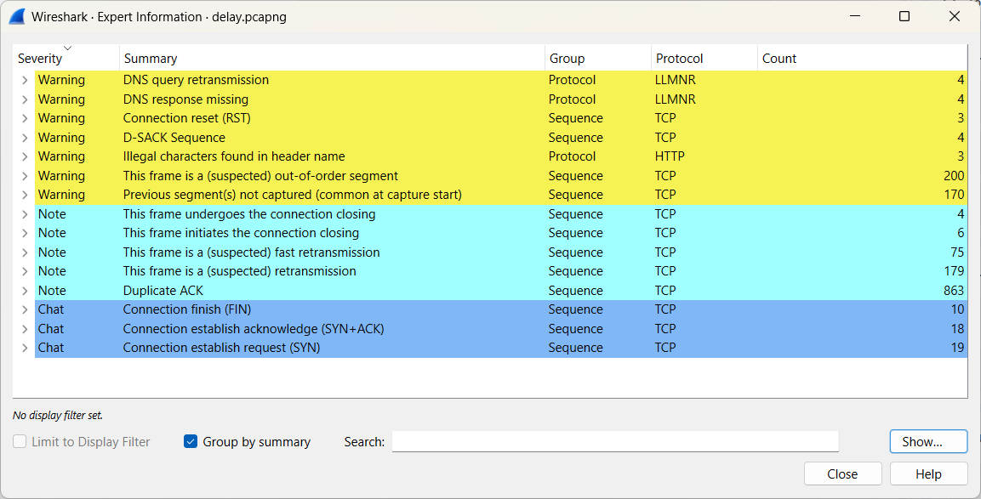Enable the Group by summary checkbox
Screen dimensions: 981x499
(x=191, y=442)
